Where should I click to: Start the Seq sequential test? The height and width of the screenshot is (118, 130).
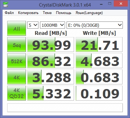click(17, 45)
